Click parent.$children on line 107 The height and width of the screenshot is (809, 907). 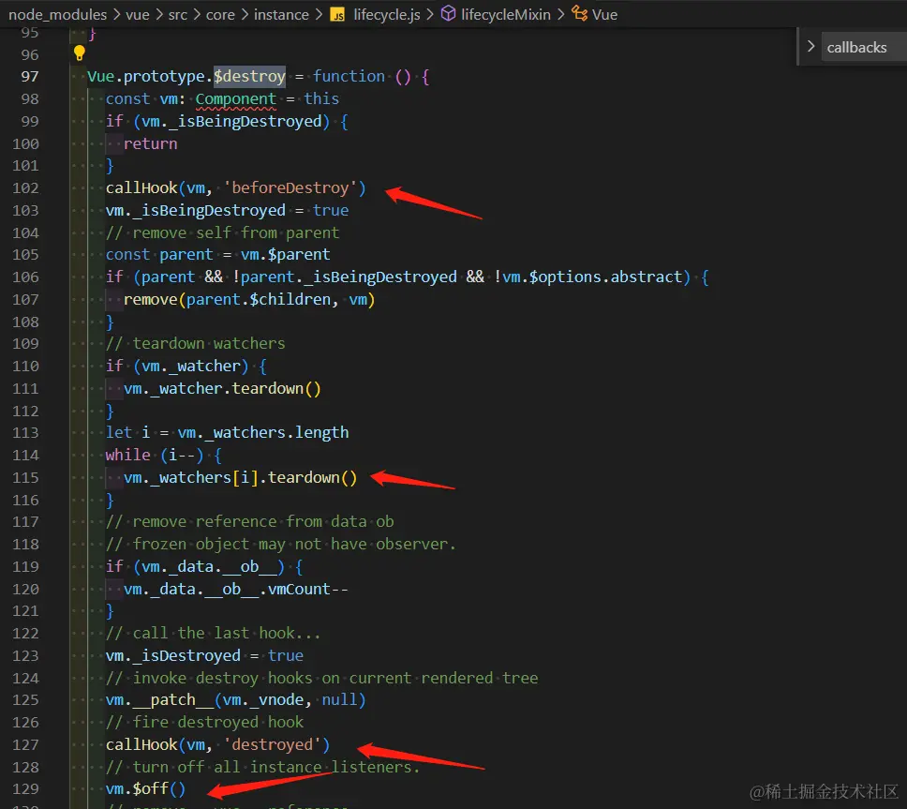tap(259, 300)
